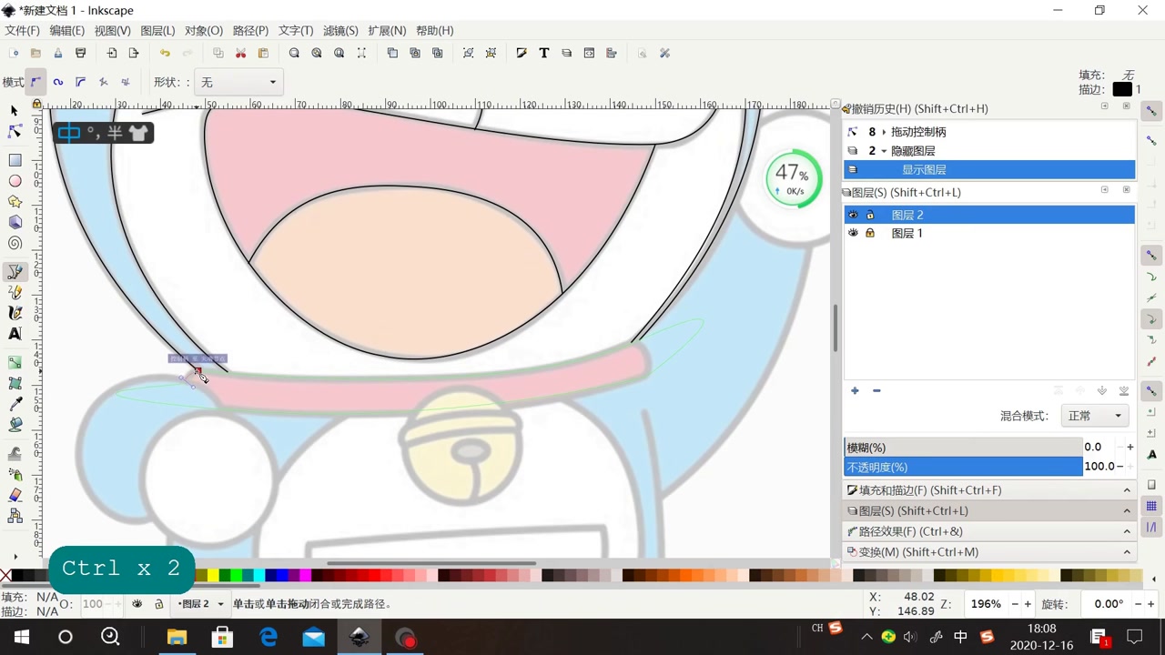Image resolution: width=1165 pixels, height=655 pixels.
Task: Select the Pencil freehand tool
Action: tap(15, 292)
